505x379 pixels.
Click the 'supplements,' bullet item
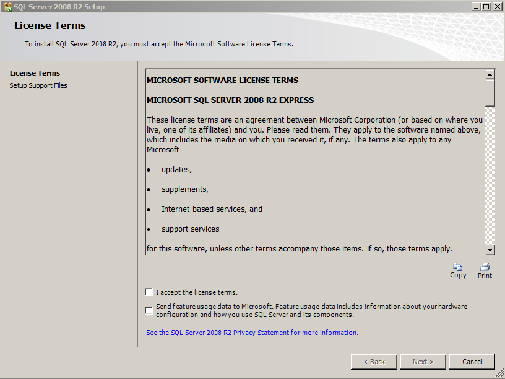[185, 189]
